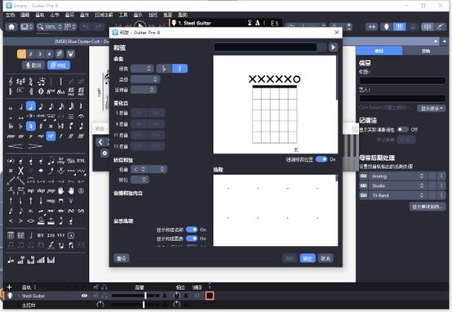Click the cancel button beside the blue confirm button
This screenshot has height=312, width=452.
[x=326, y=258]
